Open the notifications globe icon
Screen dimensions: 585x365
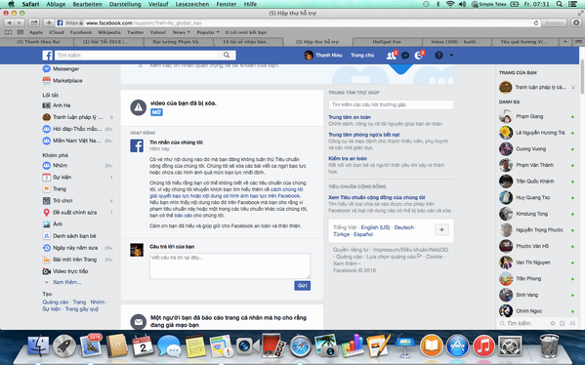coord(419,56)
